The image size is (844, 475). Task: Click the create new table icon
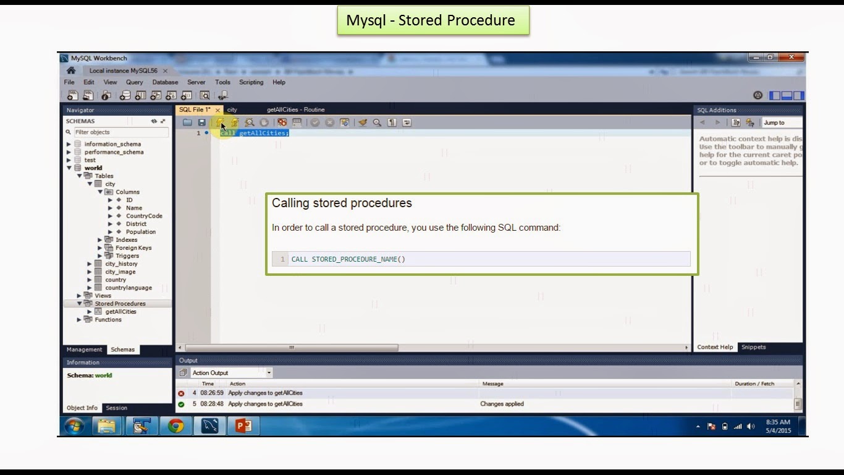coord(141,95)
